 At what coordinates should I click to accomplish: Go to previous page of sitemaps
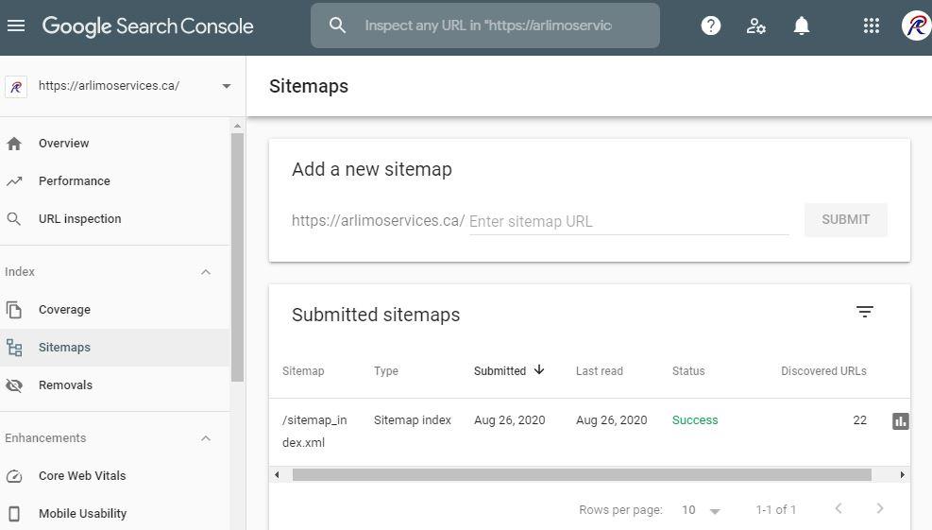[x=839, y=508]
